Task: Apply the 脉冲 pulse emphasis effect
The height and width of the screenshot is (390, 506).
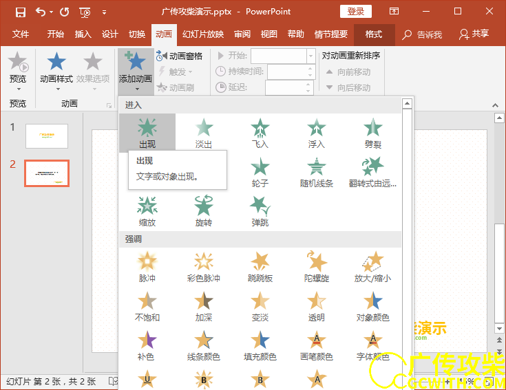Action: 147,267
